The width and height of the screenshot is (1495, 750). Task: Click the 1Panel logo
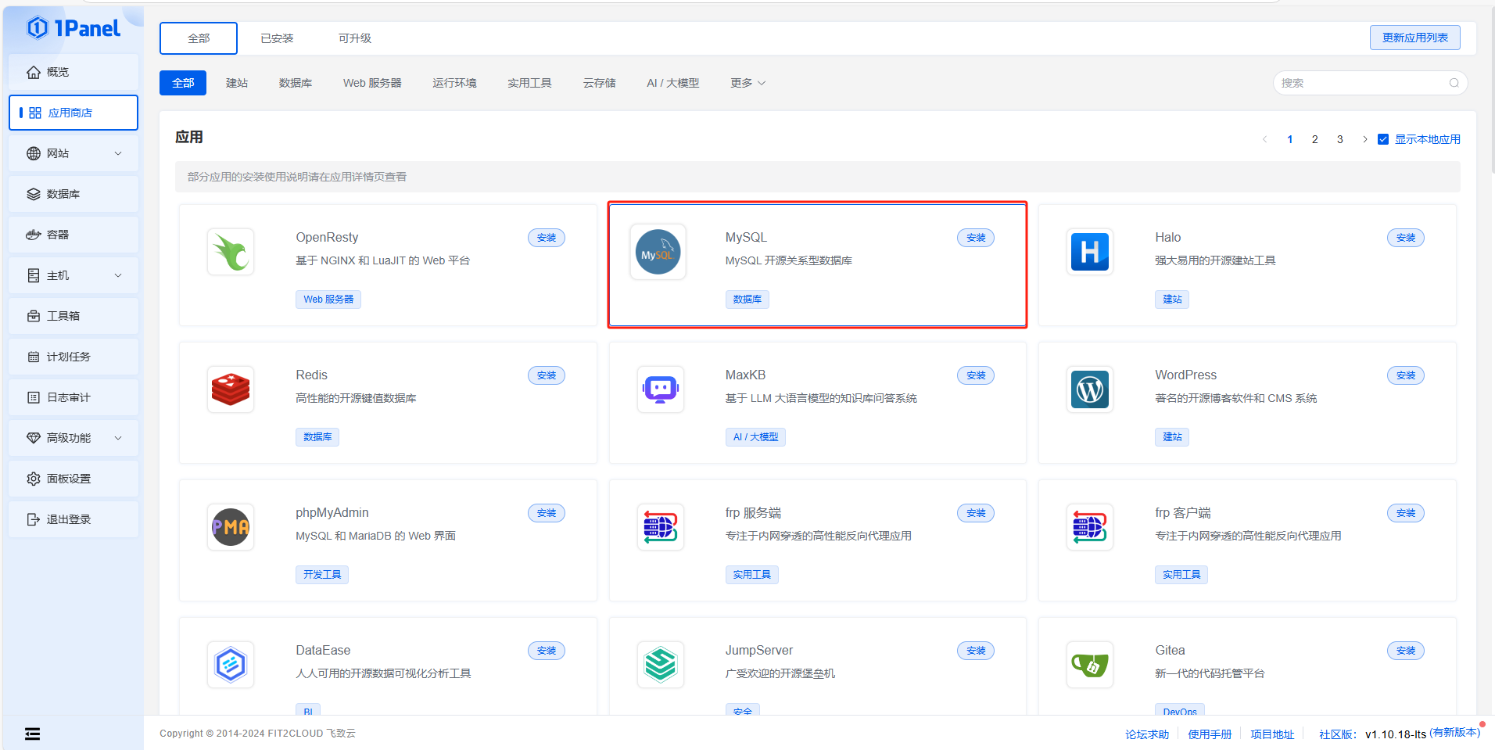click(73, 28)
